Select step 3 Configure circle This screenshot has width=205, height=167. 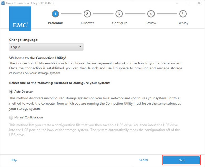(119, 14)
